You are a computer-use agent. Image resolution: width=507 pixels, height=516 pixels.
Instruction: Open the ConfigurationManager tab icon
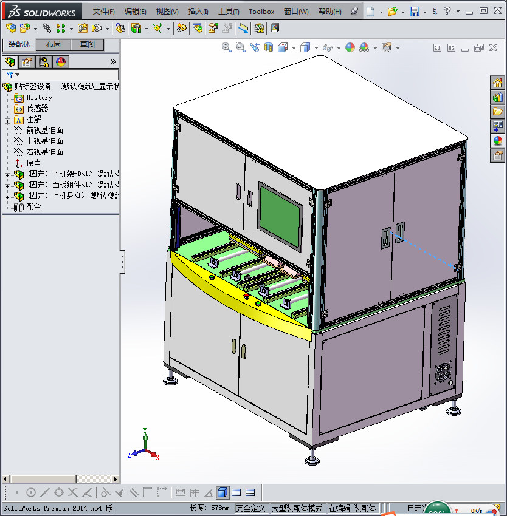click(44, 61)
